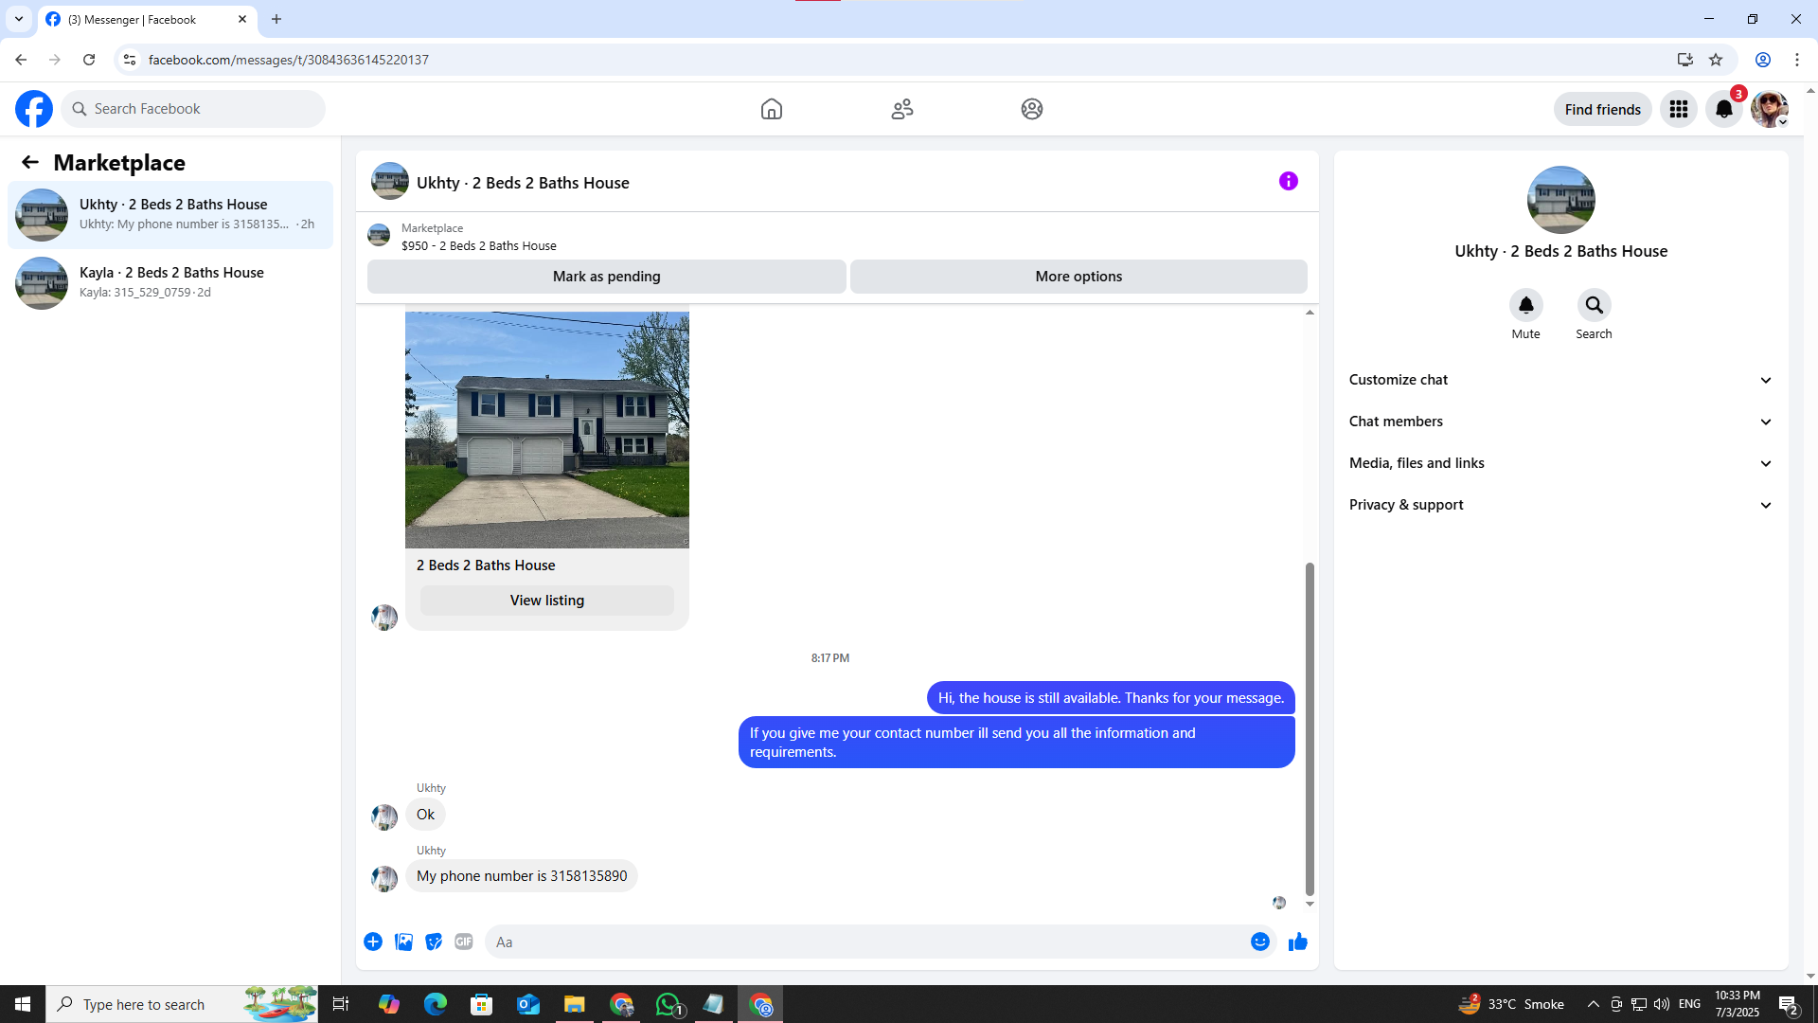Open the notifications bell
This screenshot has height=1023, width=1818.
point(1723,110)
